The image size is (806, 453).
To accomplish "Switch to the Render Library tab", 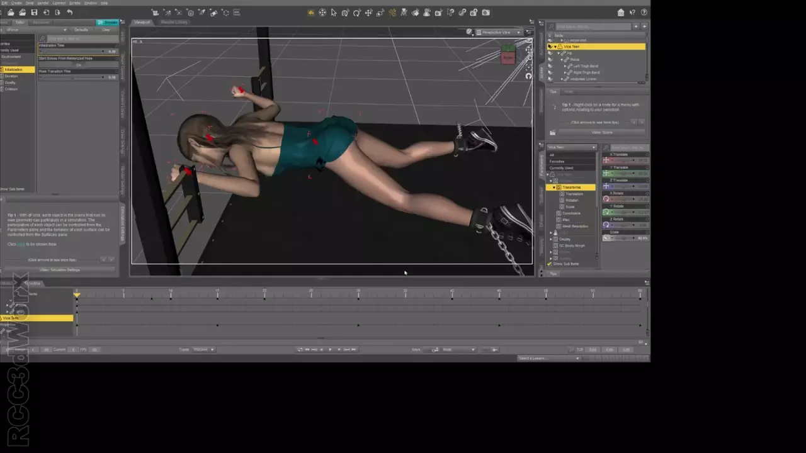I will 174,22.
